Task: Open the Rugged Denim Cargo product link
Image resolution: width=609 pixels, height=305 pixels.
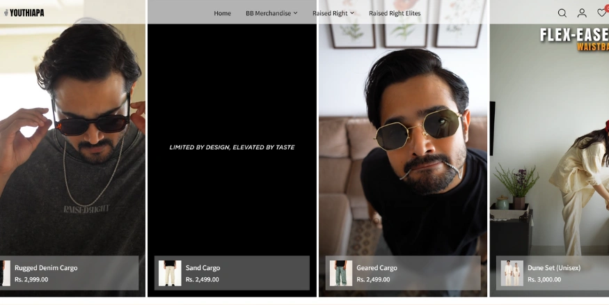Action: pos(46,267)
